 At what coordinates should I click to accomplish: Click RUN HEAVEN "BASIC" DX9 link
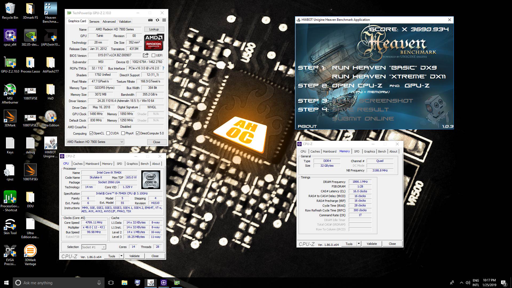[x=384, y=68]
